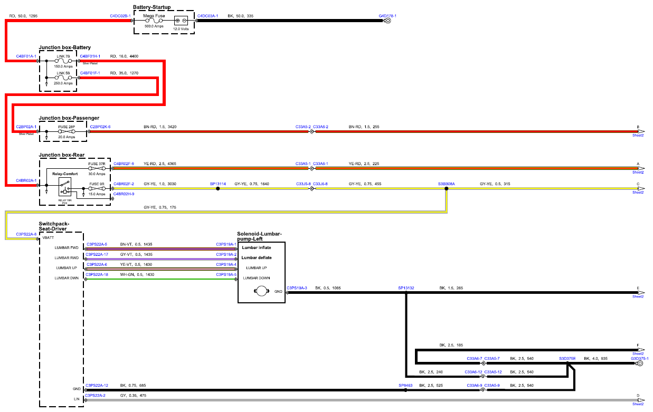This screenshot has width=653, height=412.
Task: Select the ground ring terminal at G3D375-1
Action: click(640, 363)
